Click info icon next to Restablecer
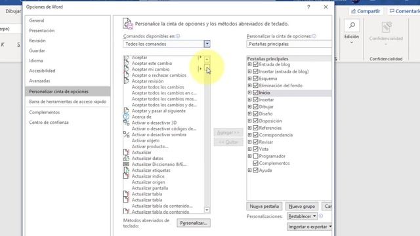Image resolution: width=420 pixels, height=236 pixels. click(x=321, y=216)
